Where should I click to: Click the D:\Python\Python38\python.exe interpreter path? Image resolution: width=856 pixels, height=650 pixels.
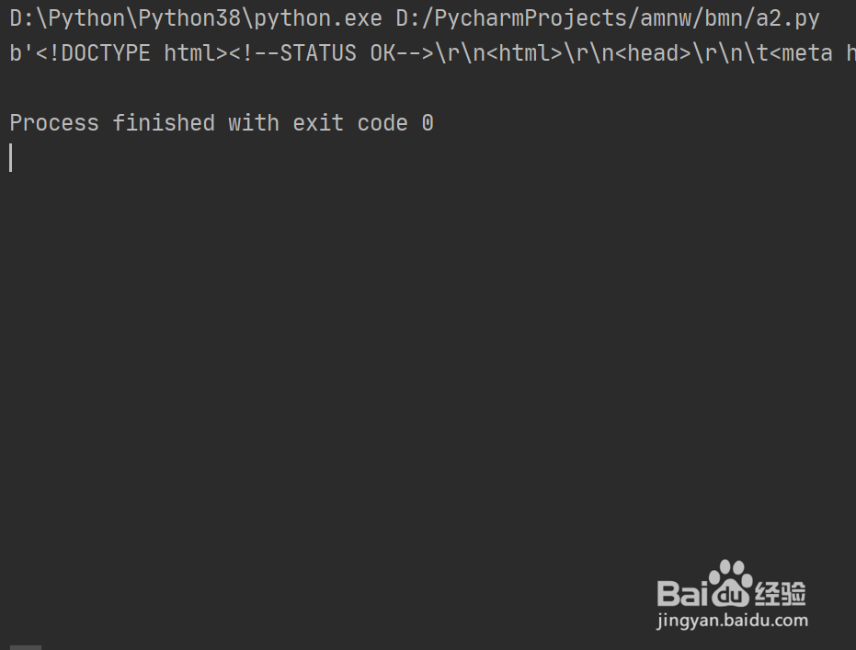(196, 18)
